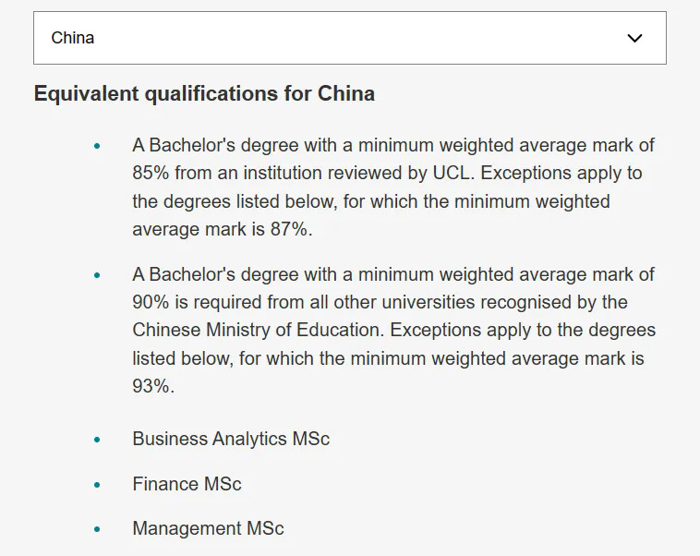
Task: Click the "93%" text ending second paragraph
Action: [152, 386]
